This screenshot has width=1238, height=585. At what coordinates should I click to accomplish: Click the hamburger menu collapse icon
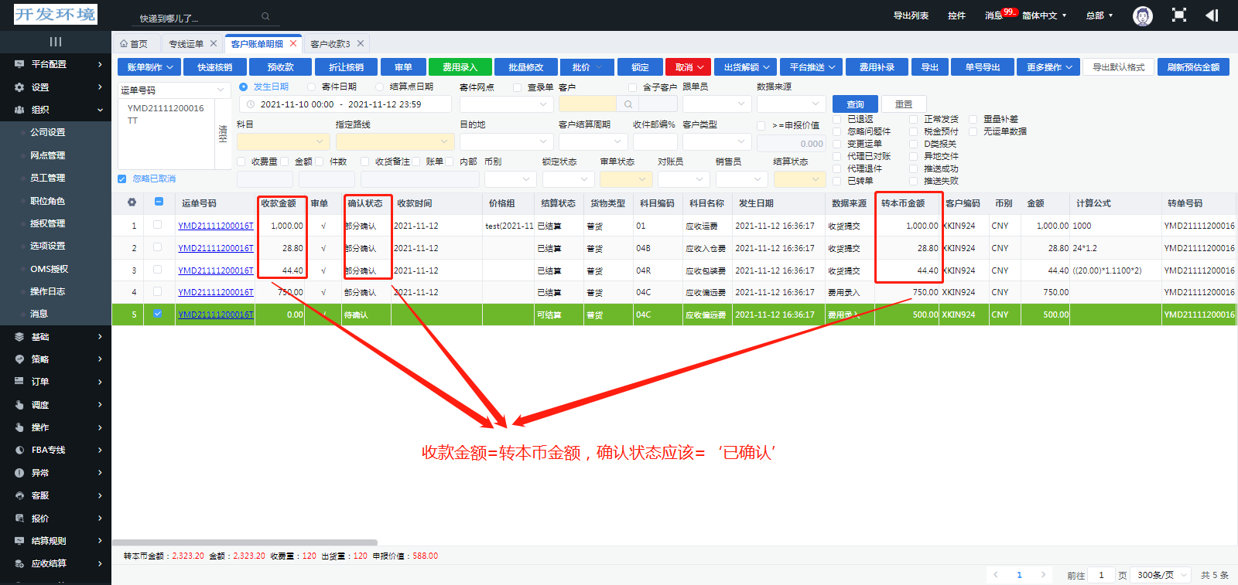pos(56,42)
